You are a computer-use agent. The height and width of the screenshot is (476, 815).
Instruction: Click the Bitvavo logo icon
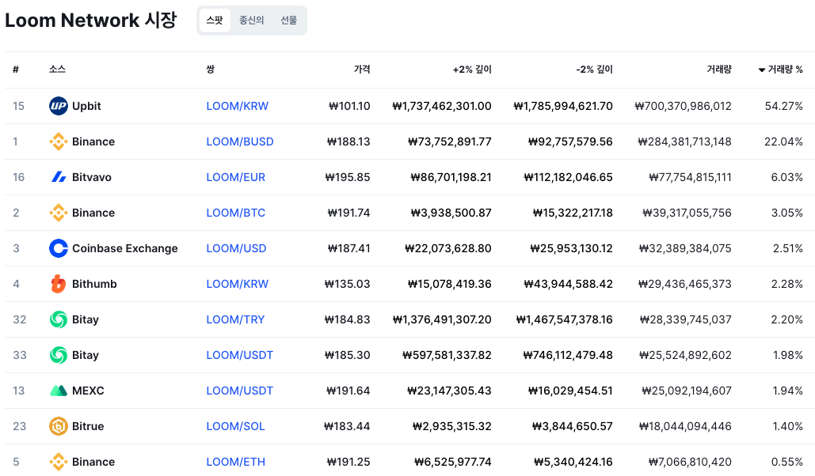[59, 177]
